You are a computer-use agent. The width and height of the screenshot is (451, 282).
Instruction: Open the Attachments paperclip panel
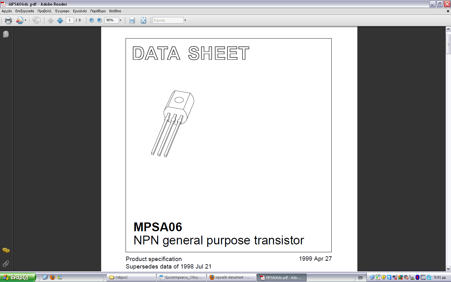(6, 264)
